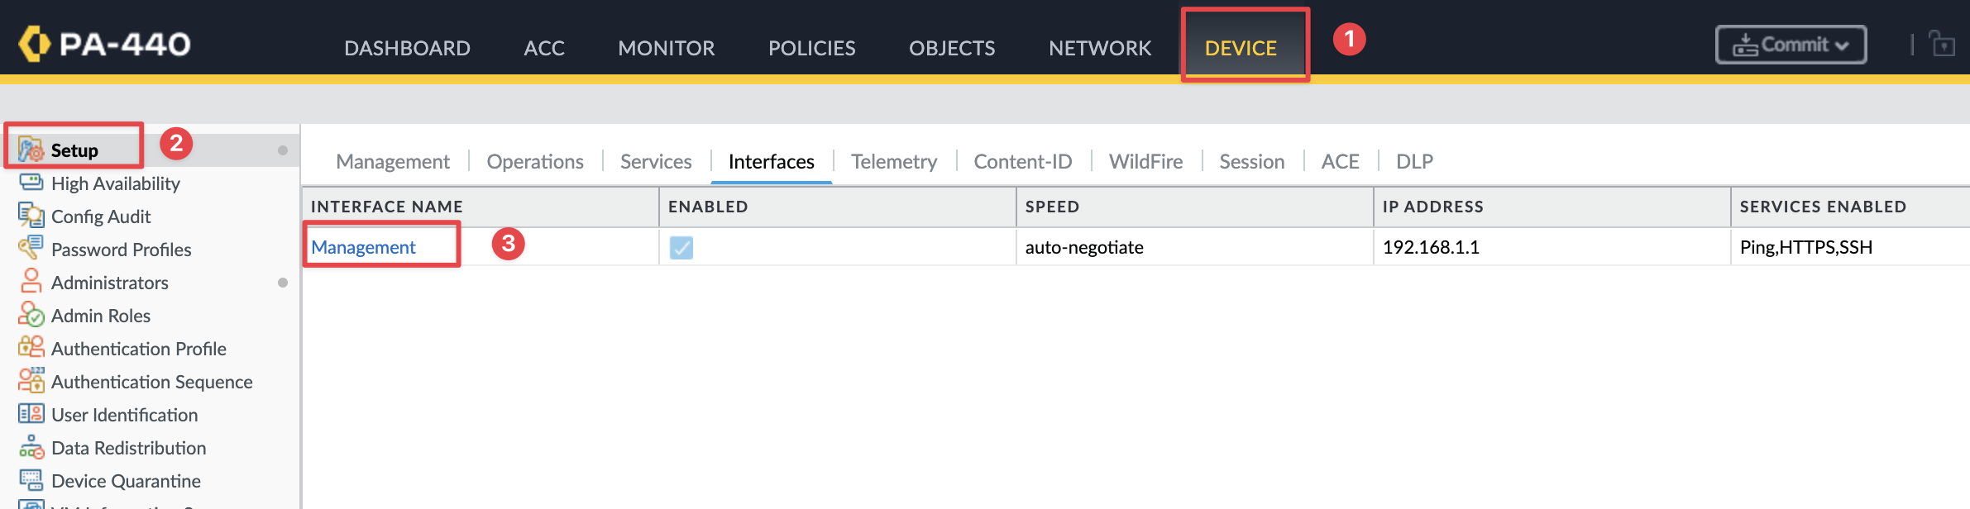Click the Data Redistribution icon
1970x509 pixels.
point(31,446)
